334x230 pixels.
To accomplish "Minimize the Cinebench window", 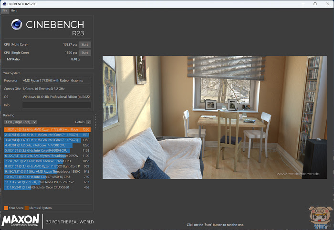I will [x=303, y=4].
